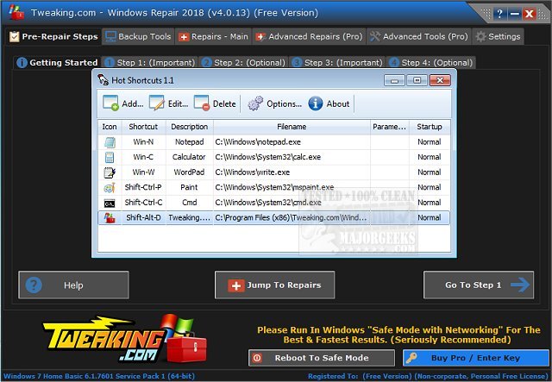Open the Repairs - Main tab
Image resolution: width=552 pixels, height=382 pixels.
click(x=213, y=36)
